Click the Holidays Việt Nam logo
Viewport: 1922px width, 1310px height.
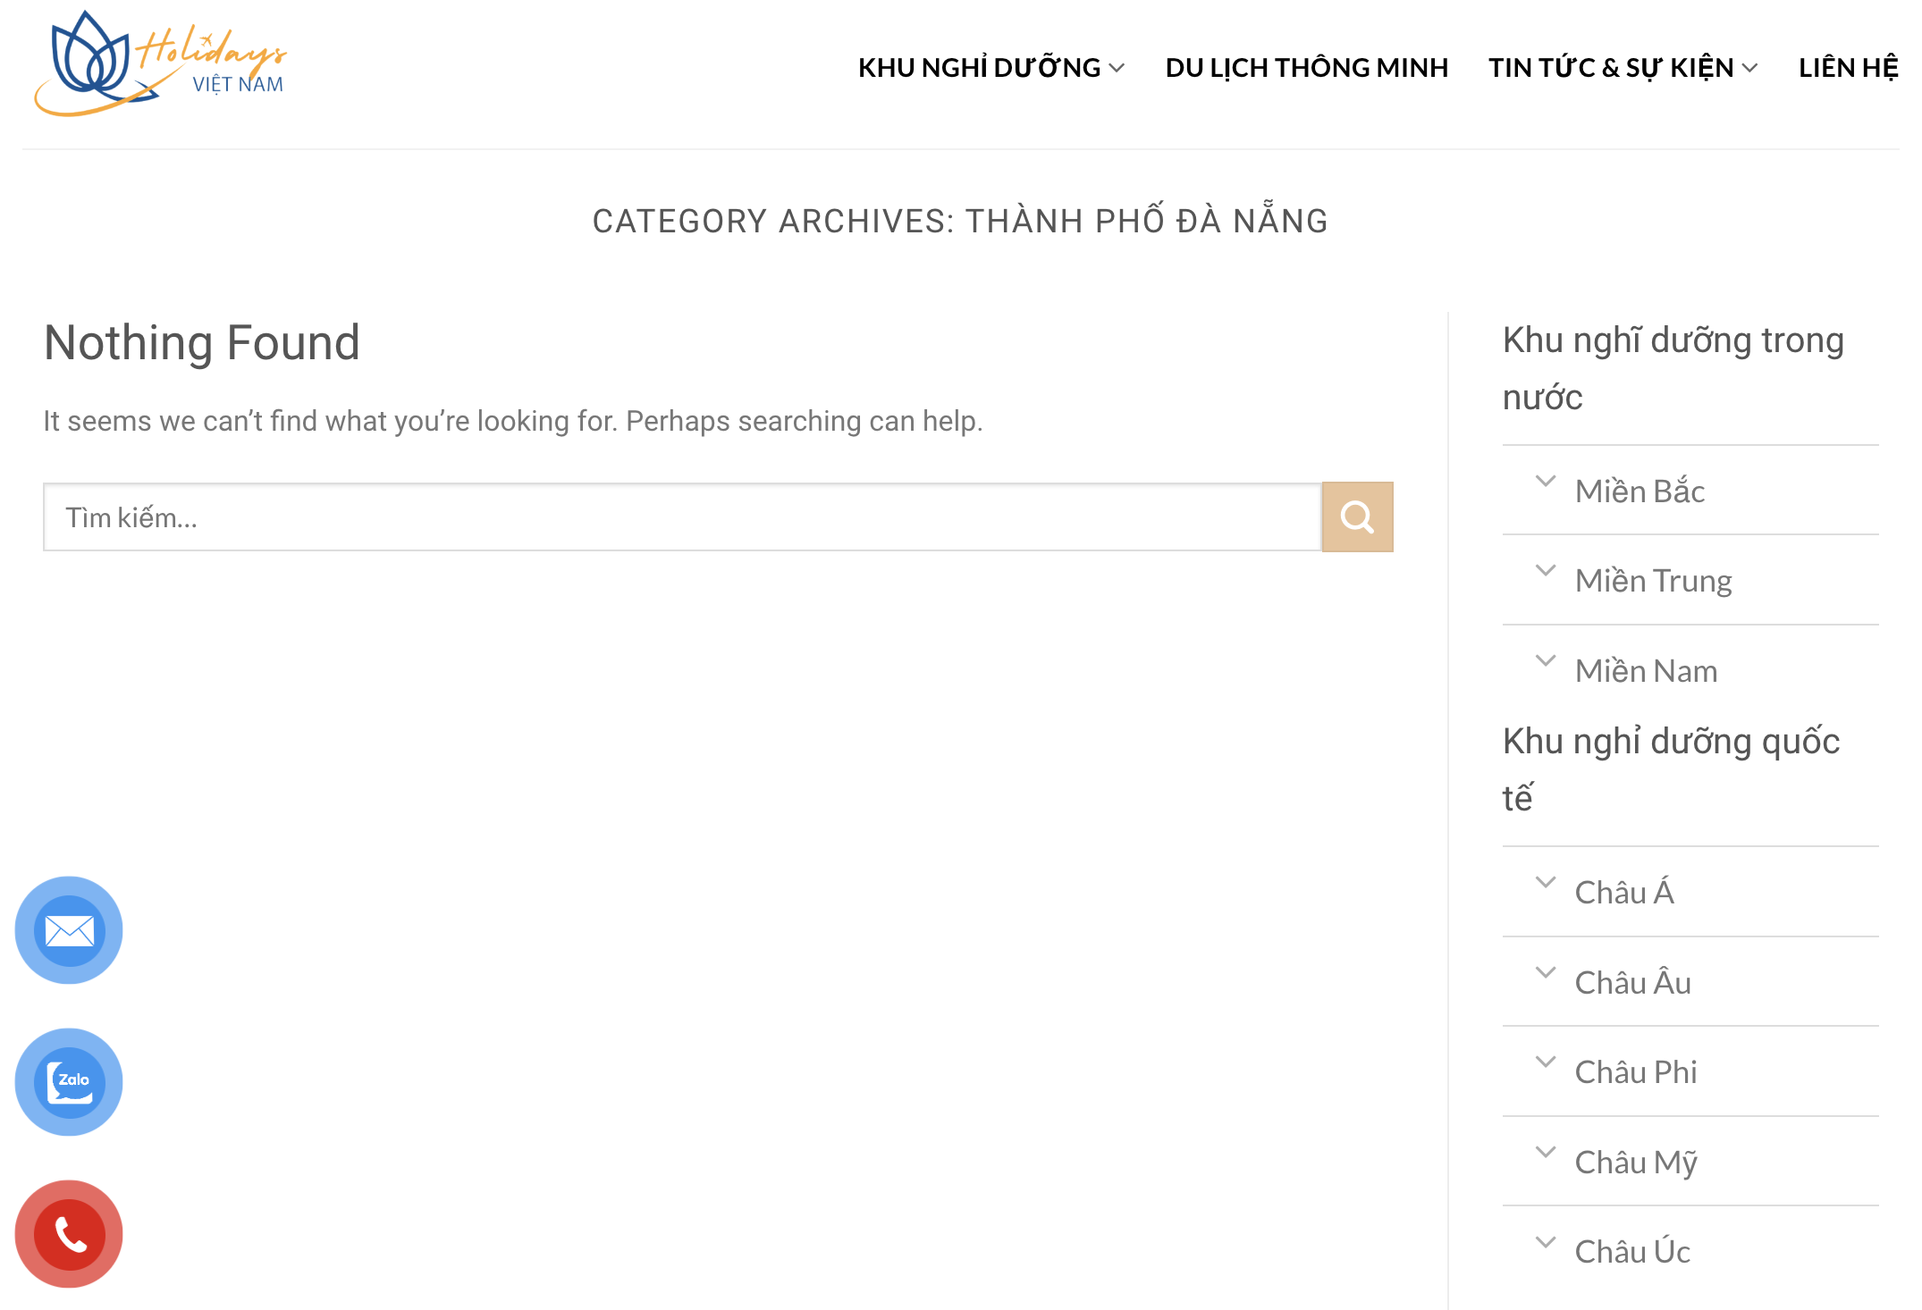click(x=159, y=64)
